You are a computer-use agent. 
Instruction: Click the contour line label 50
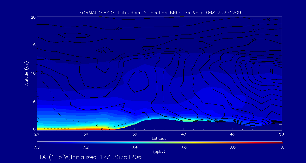240,64
